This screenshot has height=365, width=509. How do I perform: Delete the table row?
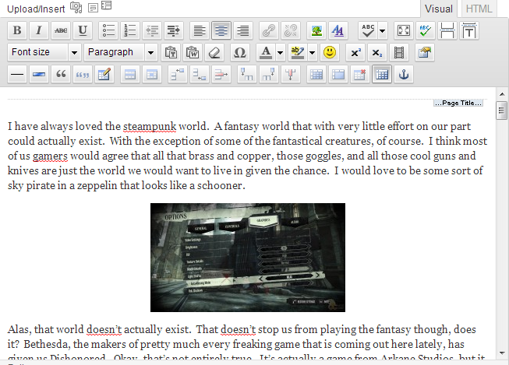pyautogui.click(x=221, y=74)
